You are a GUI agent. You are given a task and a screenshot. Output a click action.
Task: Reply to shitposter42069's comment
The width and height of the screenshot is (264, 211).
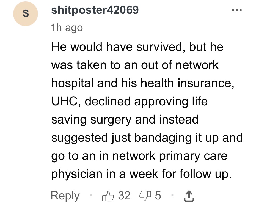65,196
